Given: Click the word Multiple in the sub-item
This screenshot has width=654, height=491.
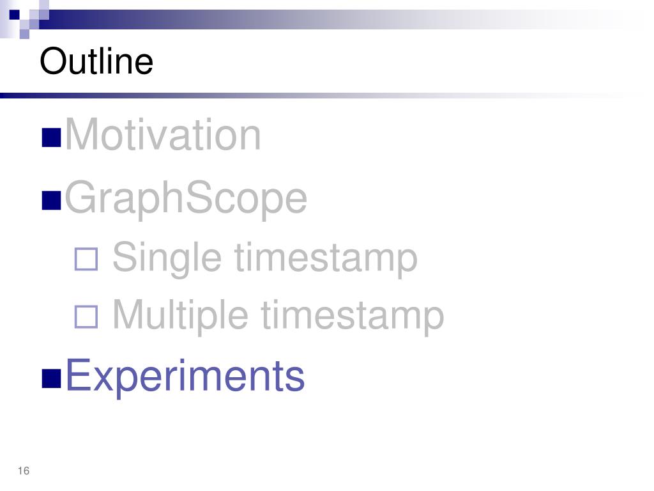Looking at the screenshot, I should click(x=181, y=315).
